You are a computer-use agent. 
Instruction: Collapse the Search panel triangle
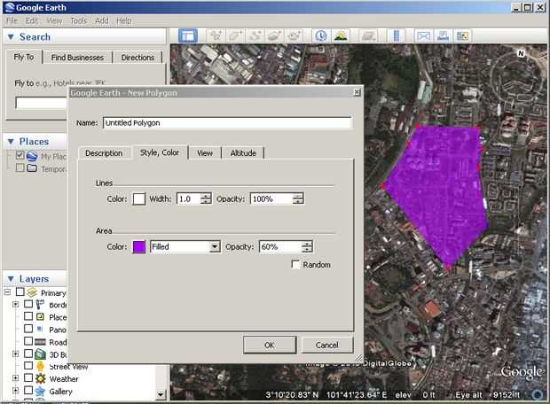point(11,37)
